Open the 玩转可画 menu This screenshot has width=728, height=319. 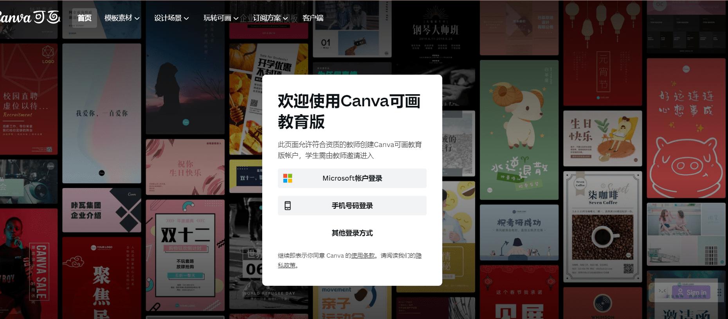pyautogui.click(x=221, y=18)
